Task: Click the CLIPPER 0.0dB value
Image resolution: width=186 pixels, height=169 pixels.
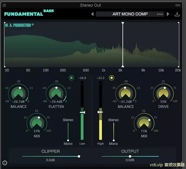Action: (x=51, y=160)
